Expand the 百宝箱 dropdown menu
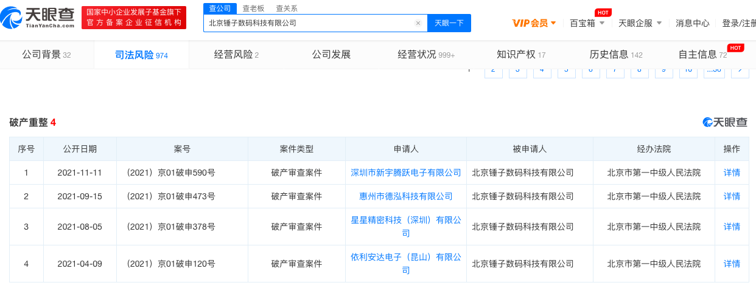 coord(587,23)
